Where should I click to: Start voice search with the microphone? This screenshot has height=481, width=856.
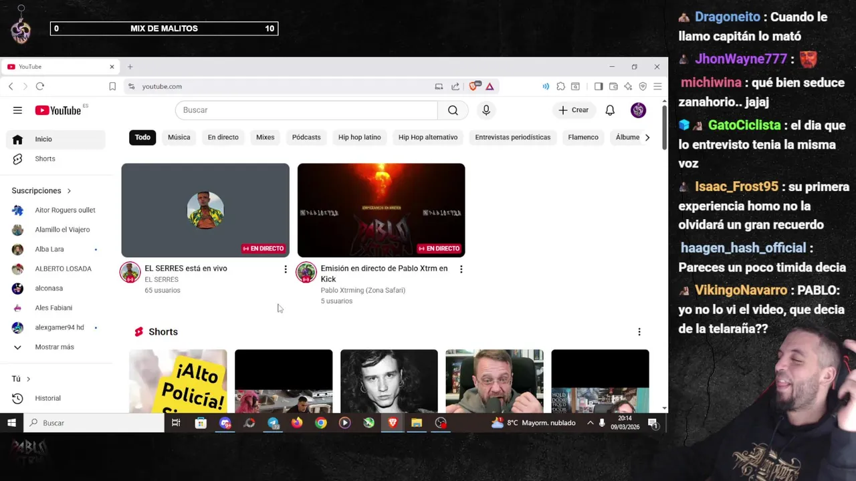click(486, 110)
